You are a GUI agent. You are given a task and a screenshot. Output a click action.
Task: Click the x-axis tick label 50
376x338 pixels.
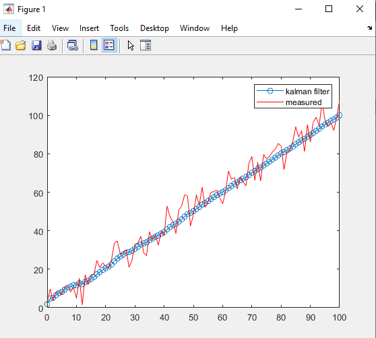(193, 318)
